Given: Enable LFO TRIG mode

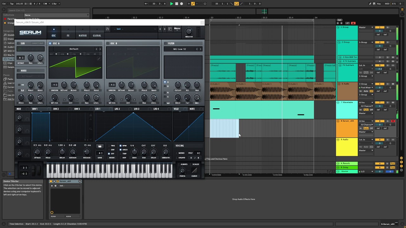Looking at the screenshot, I should (109, 146).
